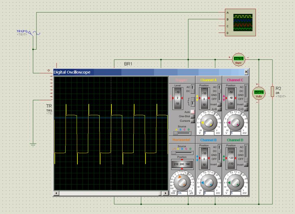Click the Trigger Level position wheel
The width and height of the screenshot is (295, 214).
click(x=178, y=99)
